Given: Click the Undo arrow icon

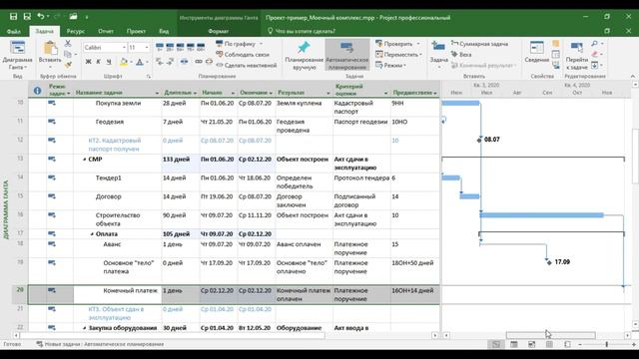Looking at the screenshot, I should [x=40, y=16].
